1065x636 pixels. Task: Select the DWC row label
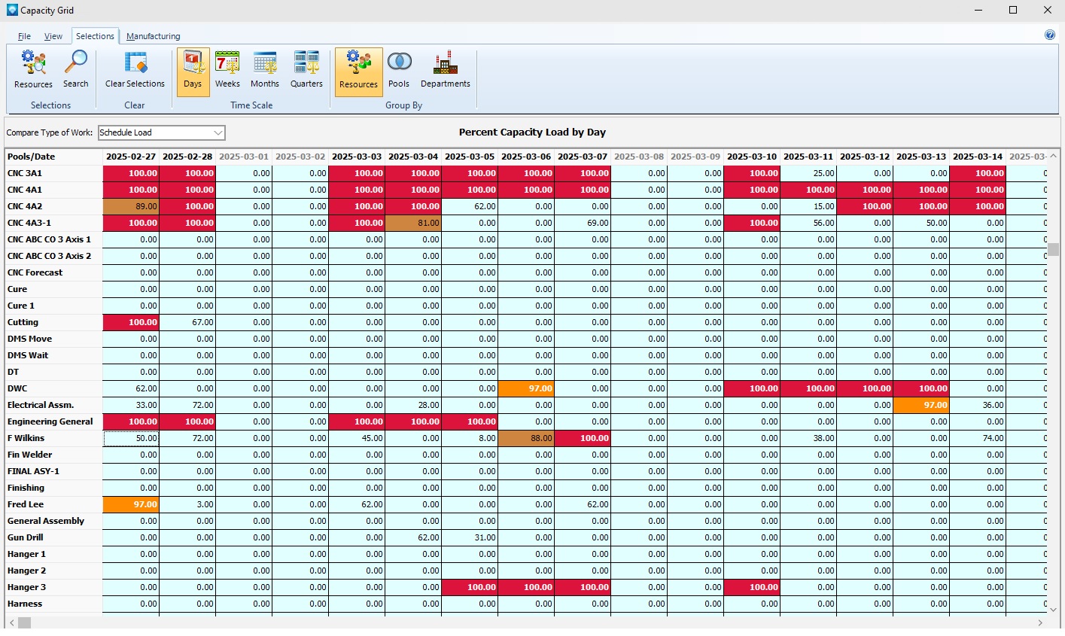coord(54,388)
